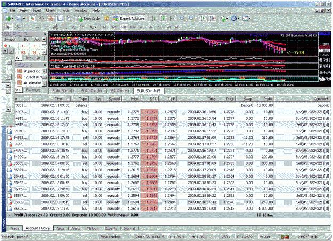Viewport: 333px width, 241px height.
Task: Zoom out on the chart
Action: pyautogui.click(x=192, y=19)
